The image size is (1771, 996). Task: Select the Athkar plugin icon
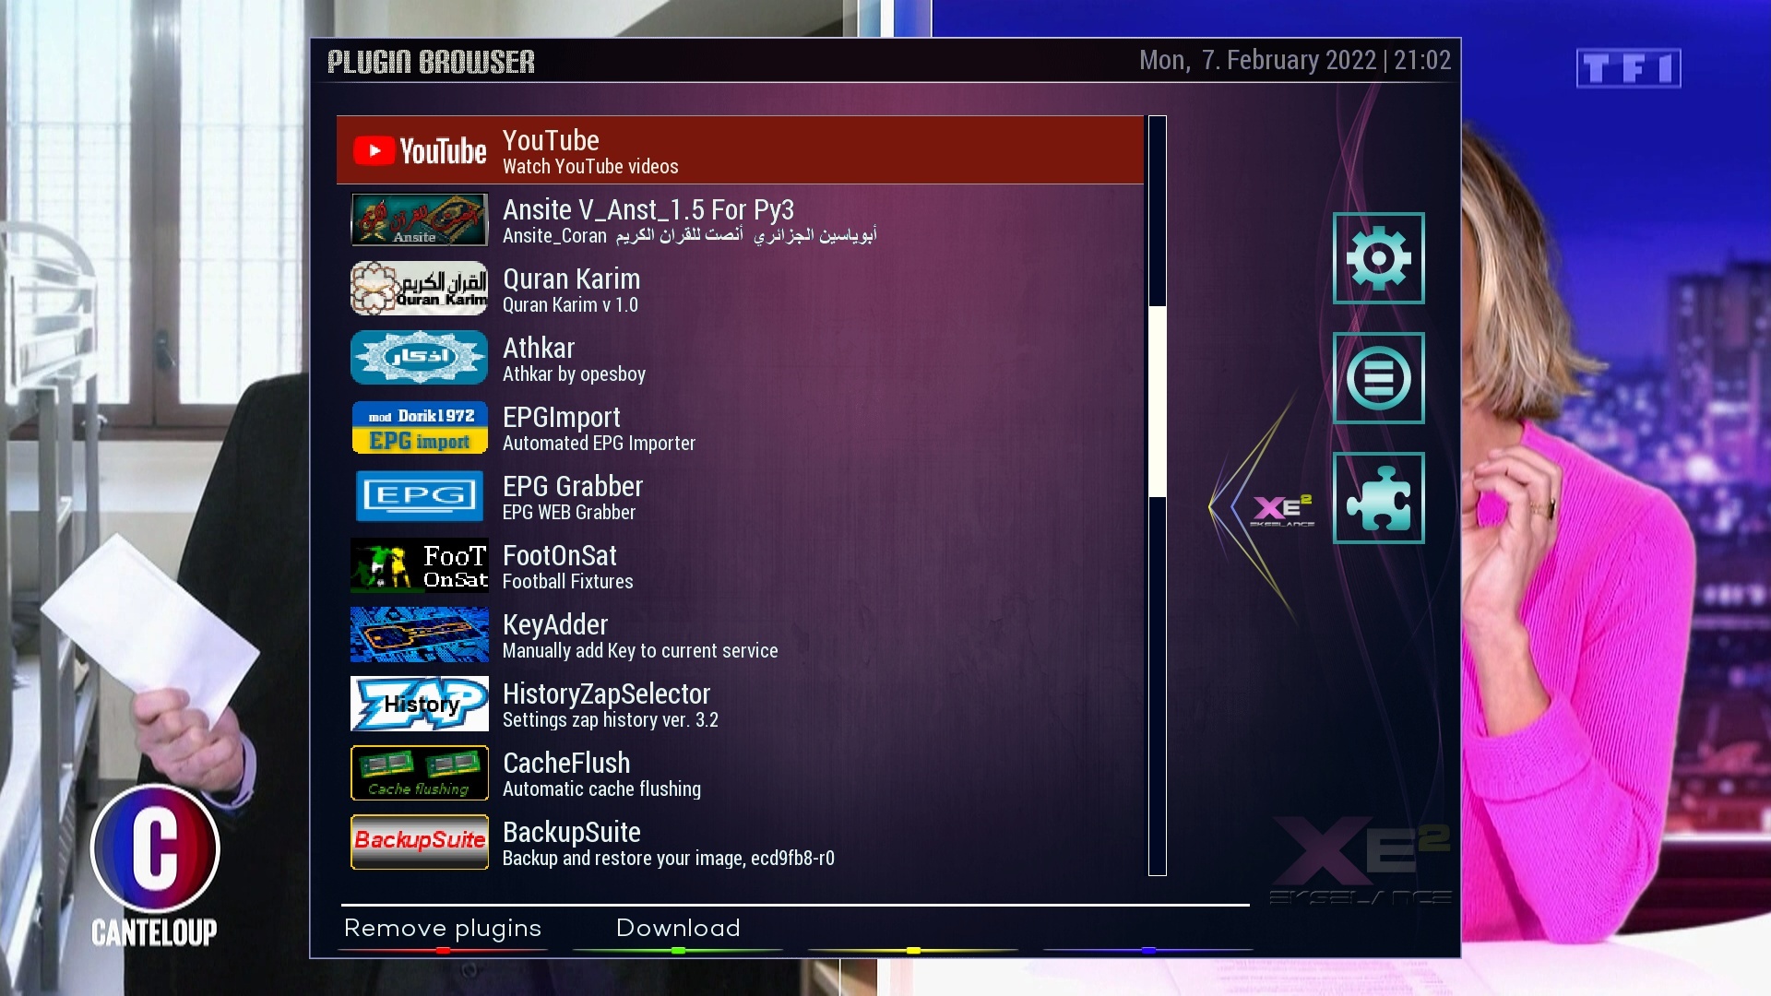(x=419, y=358)
